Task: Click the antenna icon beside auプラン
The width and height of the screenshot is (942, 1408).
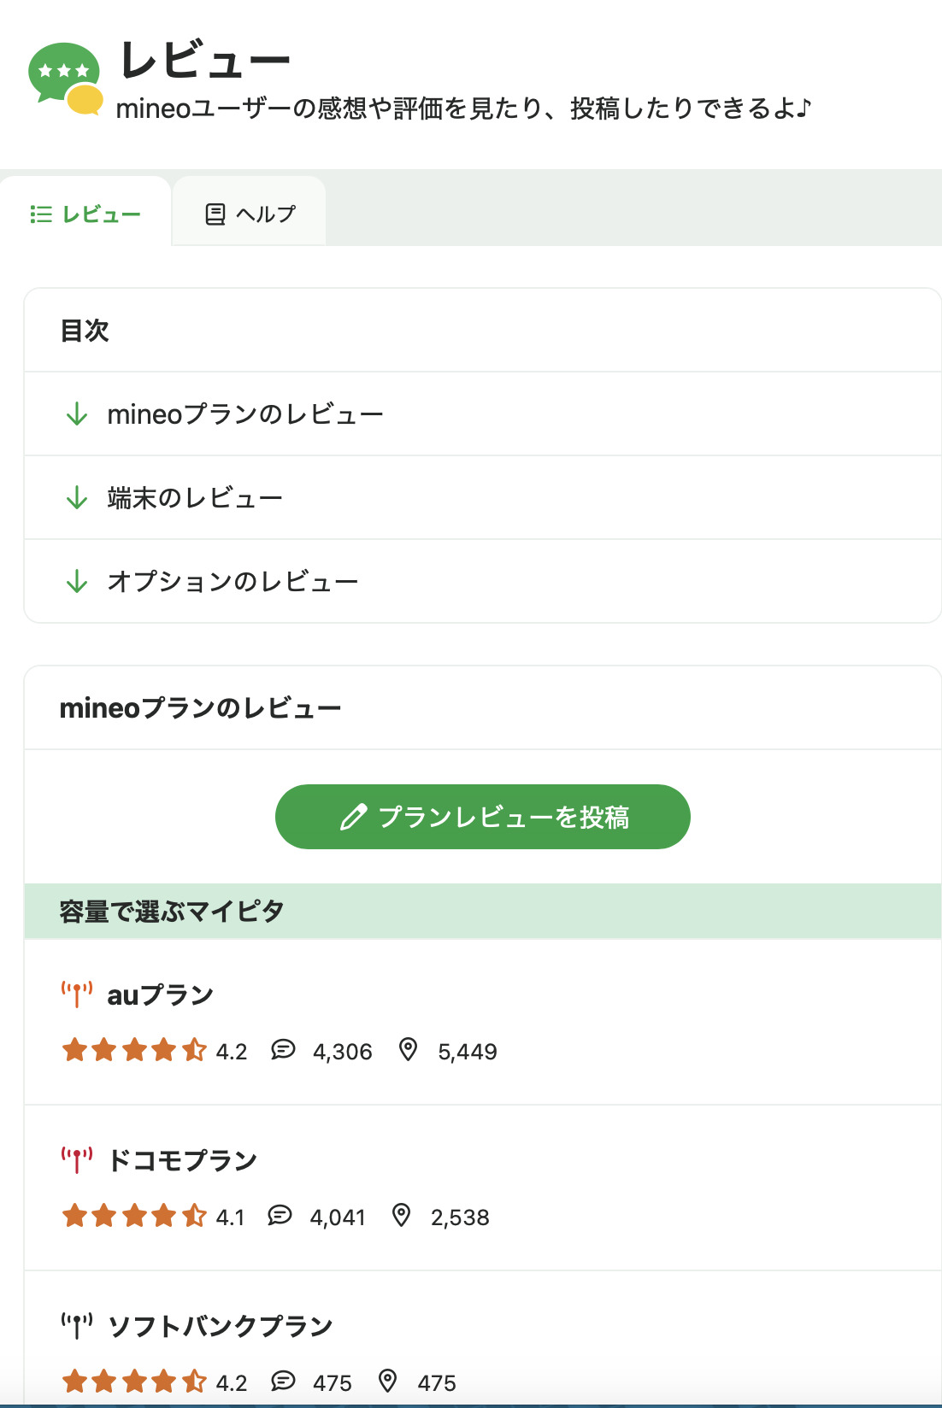Action: (x=76, y=994)
